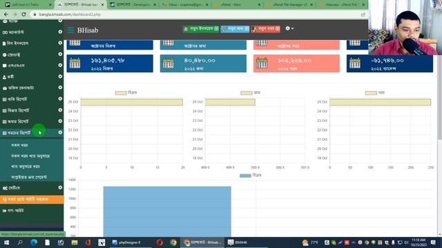Click the orange highlighted sidebar item
Viewport: 442px width, 248px height.
click(x=32, y=199)
